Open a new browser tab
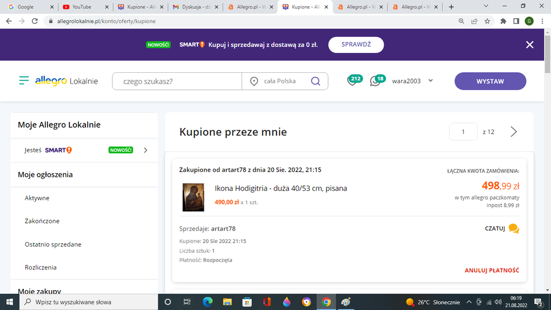 tap(451, 7)
